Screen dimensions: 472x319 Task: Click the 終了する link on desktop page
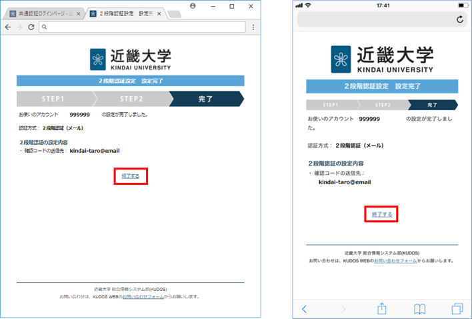(x=131, y=176)
